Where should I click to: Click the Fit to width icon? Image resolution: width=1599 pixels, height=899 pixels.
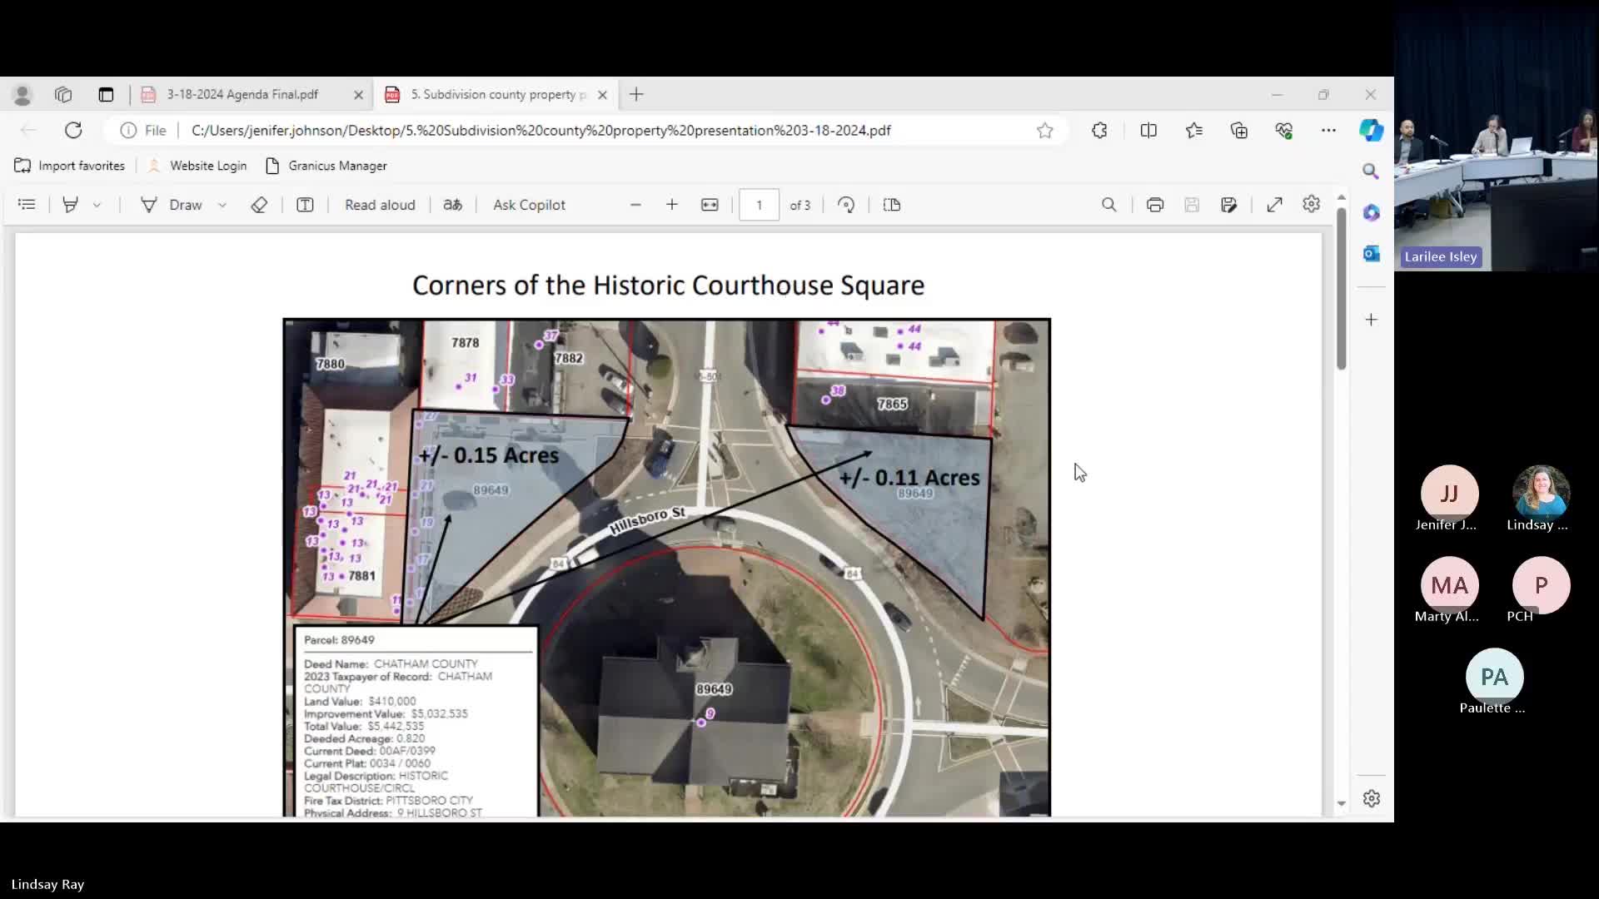point(710,205)
